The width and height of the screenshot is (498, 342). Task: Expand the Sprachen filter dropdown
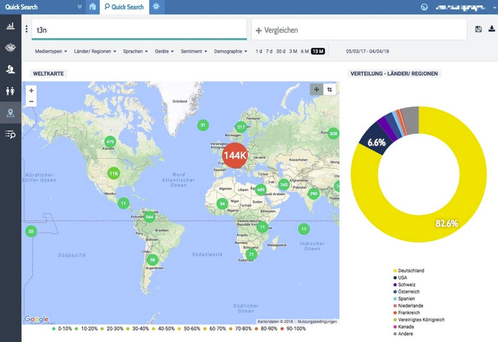point(135,51)
